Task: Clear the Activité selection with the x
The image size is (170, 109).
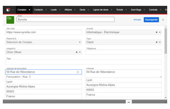Action: click(x=157, y=32)
